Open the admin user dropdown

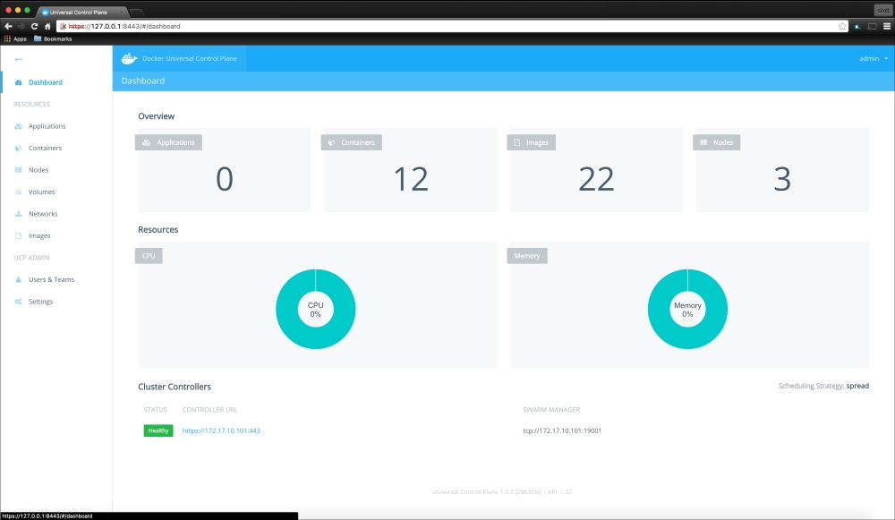[873, 58]
